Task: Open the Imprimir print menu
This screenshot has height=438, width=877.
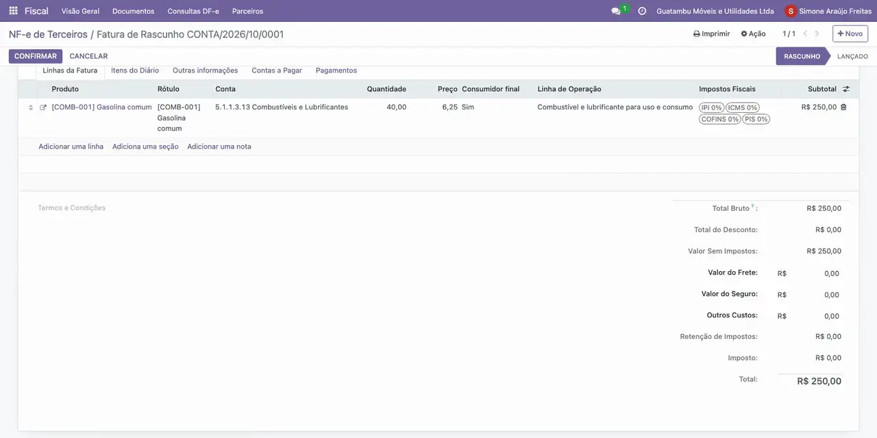Action: (x=712, y=34)
